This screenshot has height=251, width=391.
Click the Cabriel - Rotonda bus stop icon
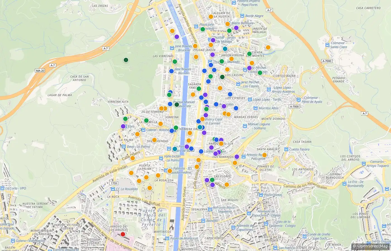click(143, 130)
